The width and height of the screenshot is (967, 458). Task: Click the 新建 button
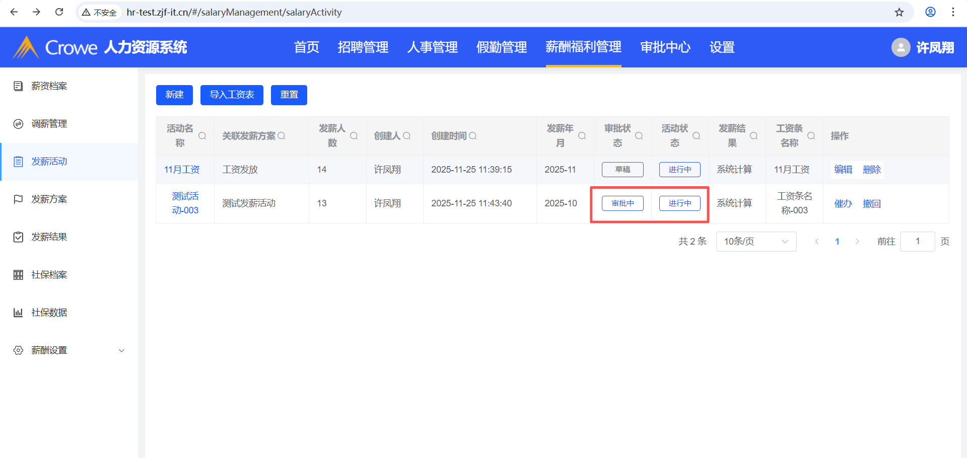click(174, 95)
